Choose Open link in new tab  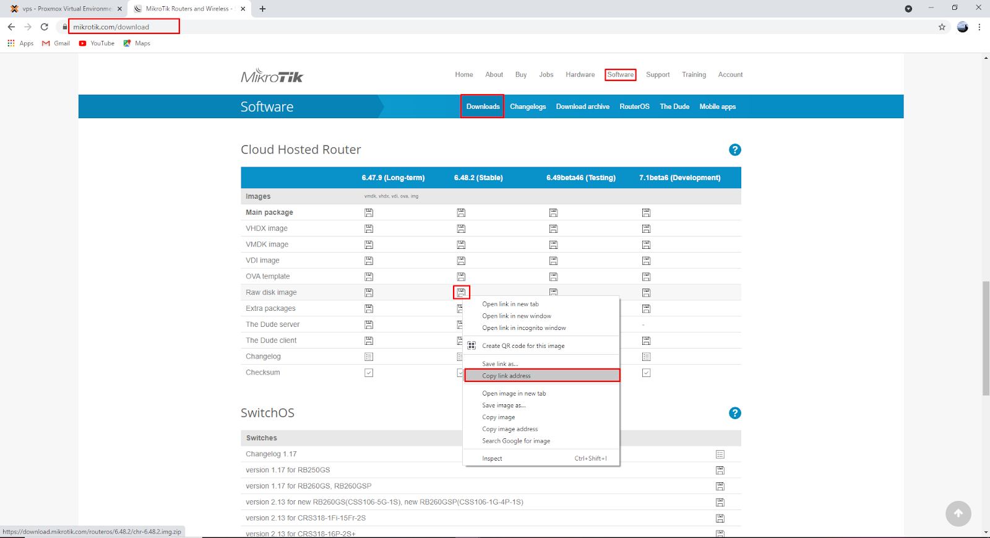click(541, 304)
